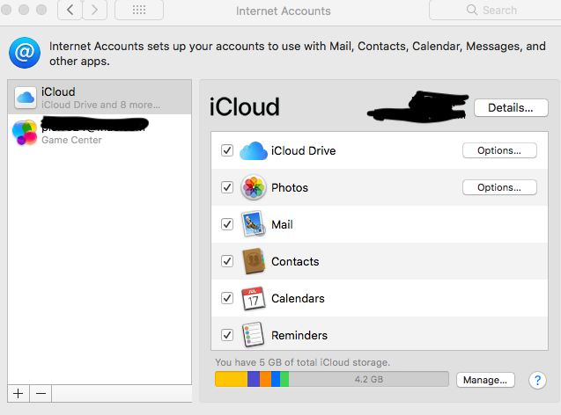Click the iCloud sidebar cloud icon
This screenshot has width=561, height=415.
(26, 97)
